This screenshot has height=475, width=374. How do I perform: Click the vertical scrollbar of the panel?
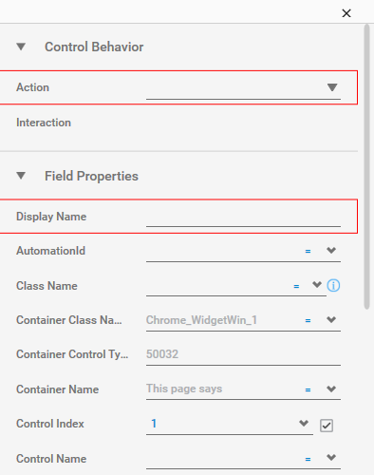(x=366, y=166)
